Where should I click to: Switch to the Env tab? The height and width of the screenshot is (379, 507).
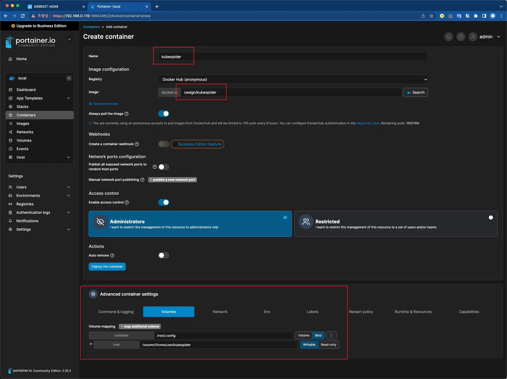tap(267, 312)
